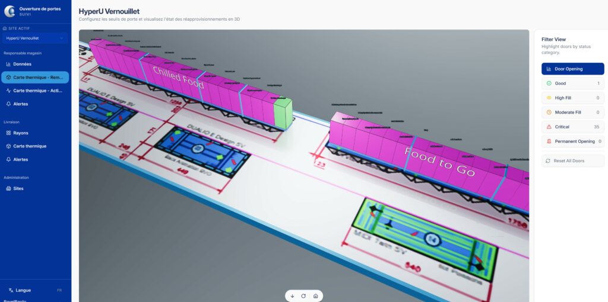Toggle the High Fill filter
The image size is (608, 302).
pos(572,98)
